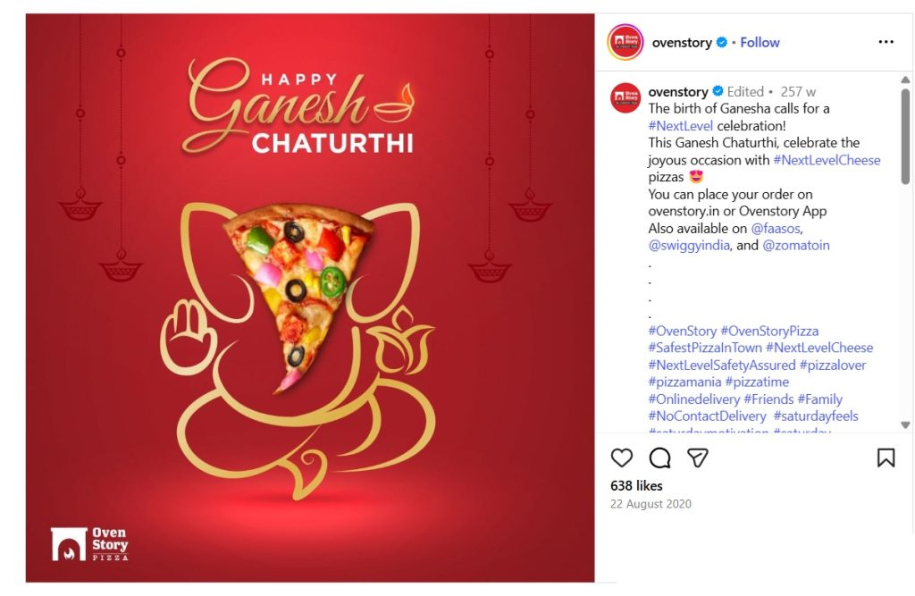Click the verified badge next to header username
This screenshot has height=596, width=915.
722,42
